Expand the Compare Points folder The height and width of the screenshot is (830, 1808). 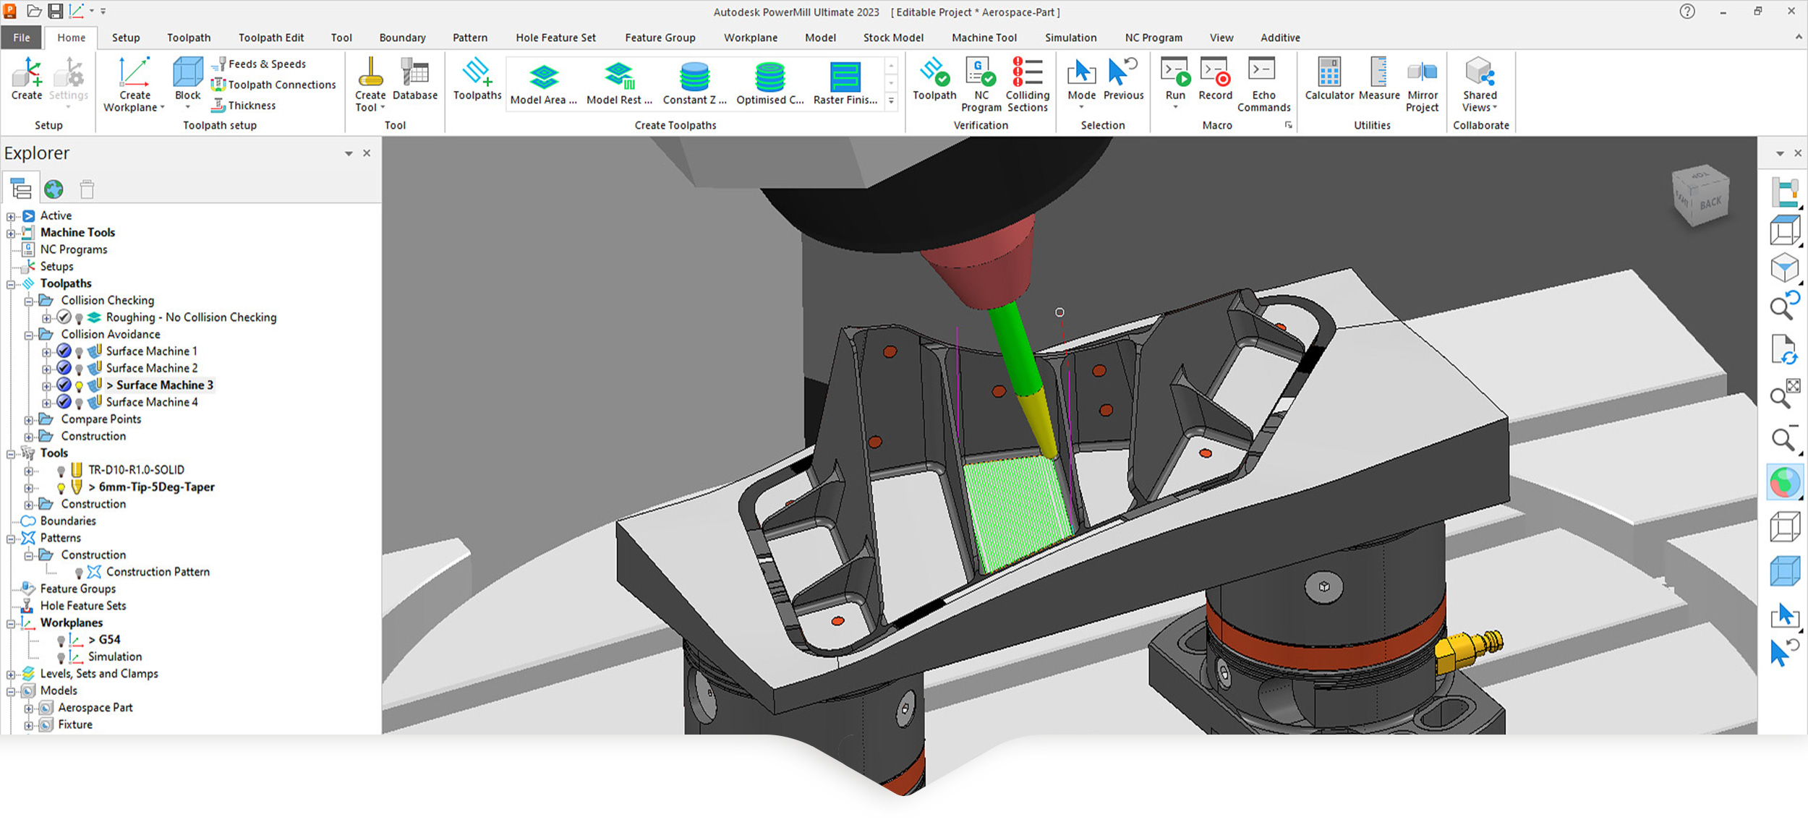pyautogui.click(x=28, y=420)
